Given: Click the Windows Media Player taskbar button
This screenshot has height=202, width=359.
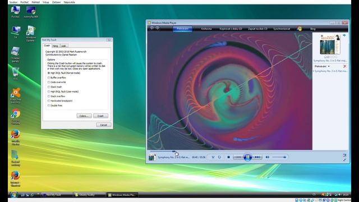Looking at the screenshot, I should (x=122, y=195).
